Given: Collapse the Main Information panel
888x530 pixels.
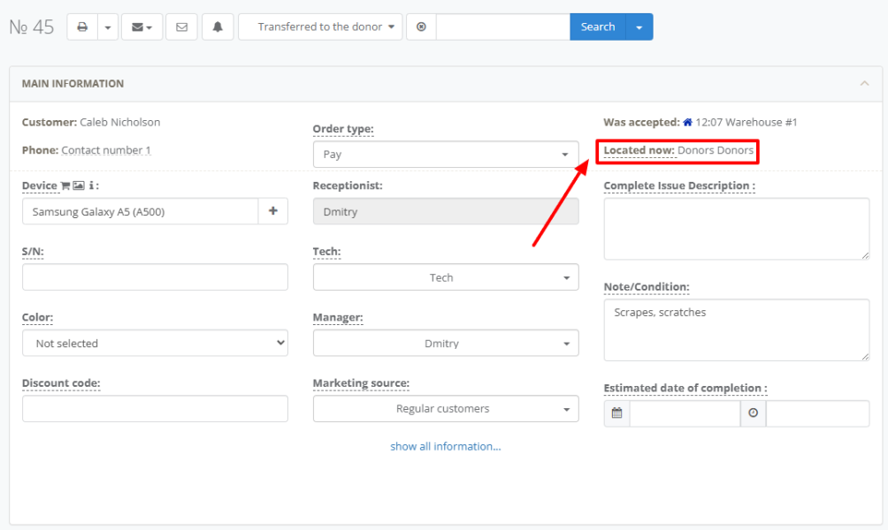Looking at the screenshot, I should click(864, 84).
